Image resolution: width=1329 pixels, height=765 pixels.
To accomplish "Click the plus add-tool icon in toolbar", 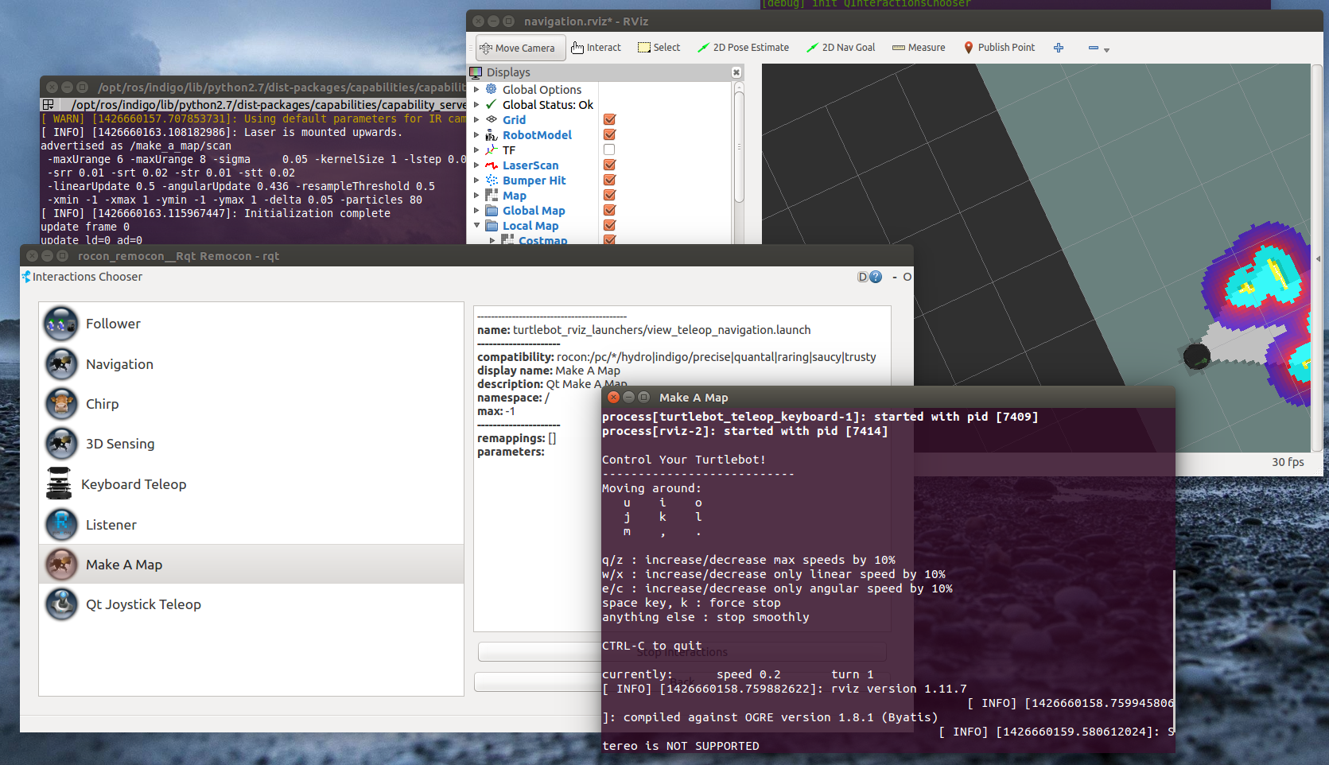I will [1059, 48].
